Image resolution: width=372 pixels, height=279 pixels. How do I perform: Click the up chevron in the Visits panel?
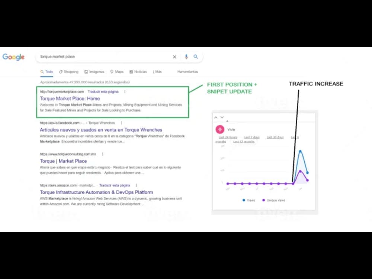[216, 118]
